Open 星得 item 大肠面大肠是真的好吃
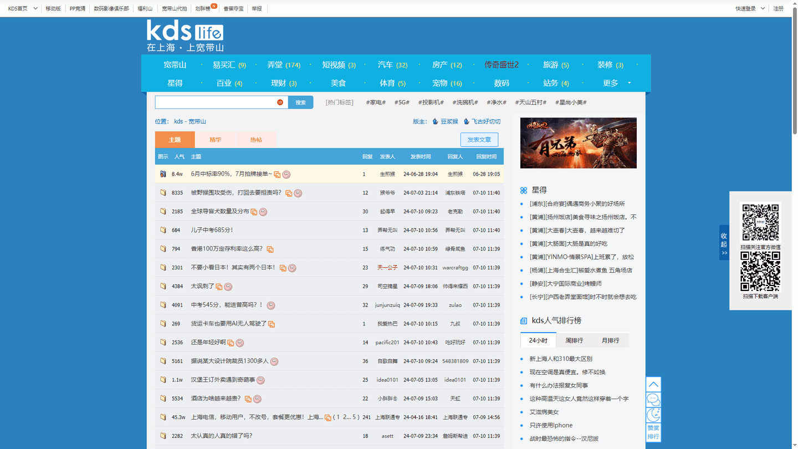 tap(569, 243)
